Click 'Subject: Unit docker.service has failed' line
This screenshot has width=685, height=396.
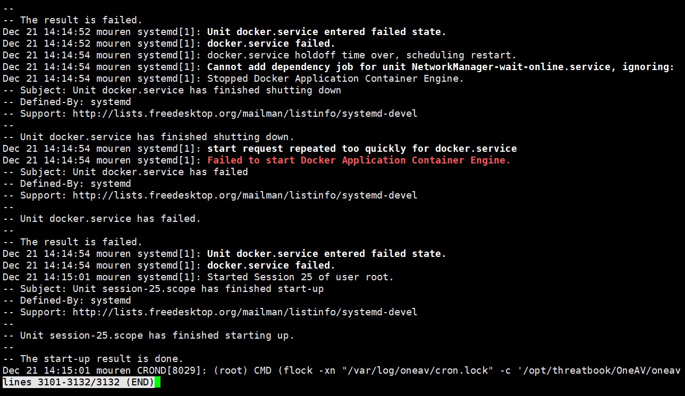[x=125, y=172]
